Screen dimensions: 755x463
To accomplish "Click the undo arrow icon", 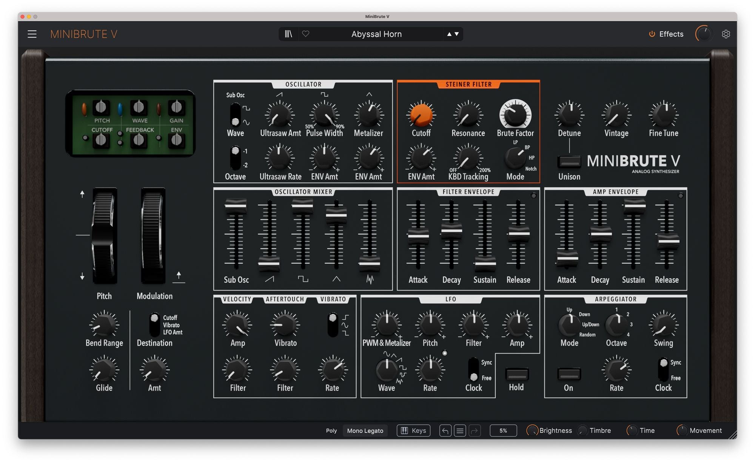I will [445, 431].
